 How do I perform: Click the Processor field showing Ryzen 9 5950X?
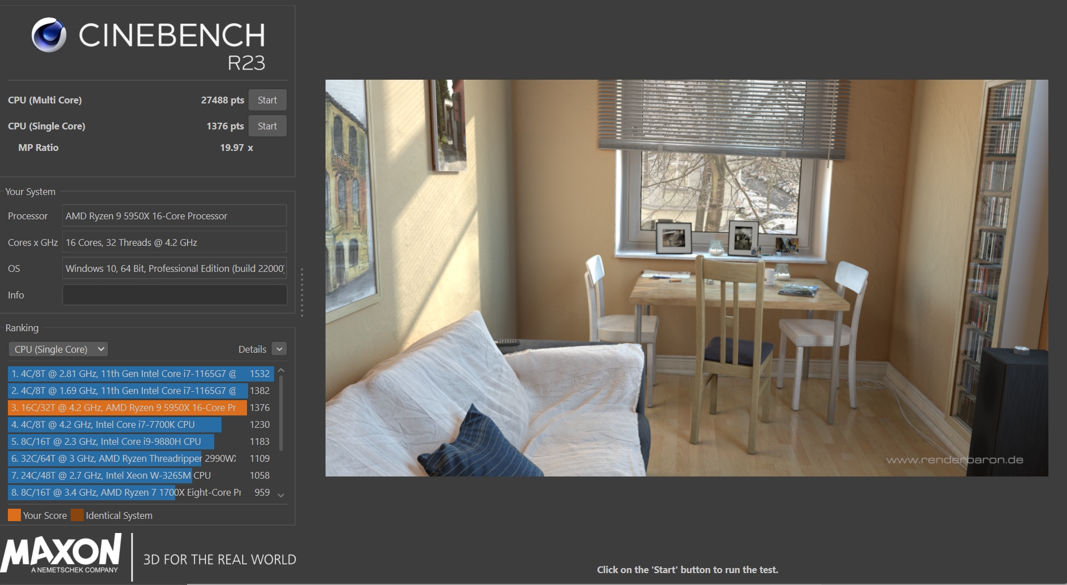(x=175, y=216)
